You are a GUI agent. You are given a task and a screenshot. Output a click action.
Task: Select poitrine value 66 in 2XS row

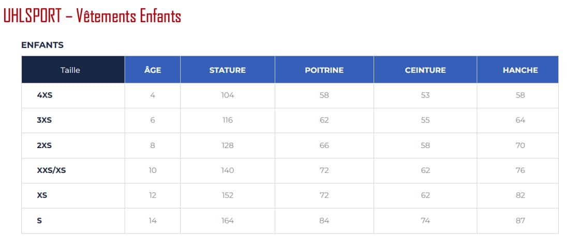[324, 145]
